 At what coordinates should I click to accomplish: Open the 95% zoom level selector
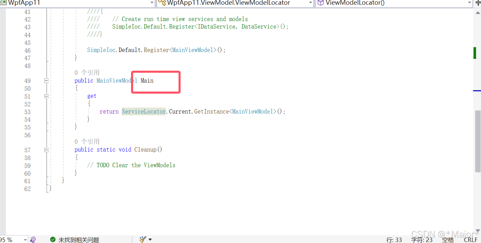point(14,239)
